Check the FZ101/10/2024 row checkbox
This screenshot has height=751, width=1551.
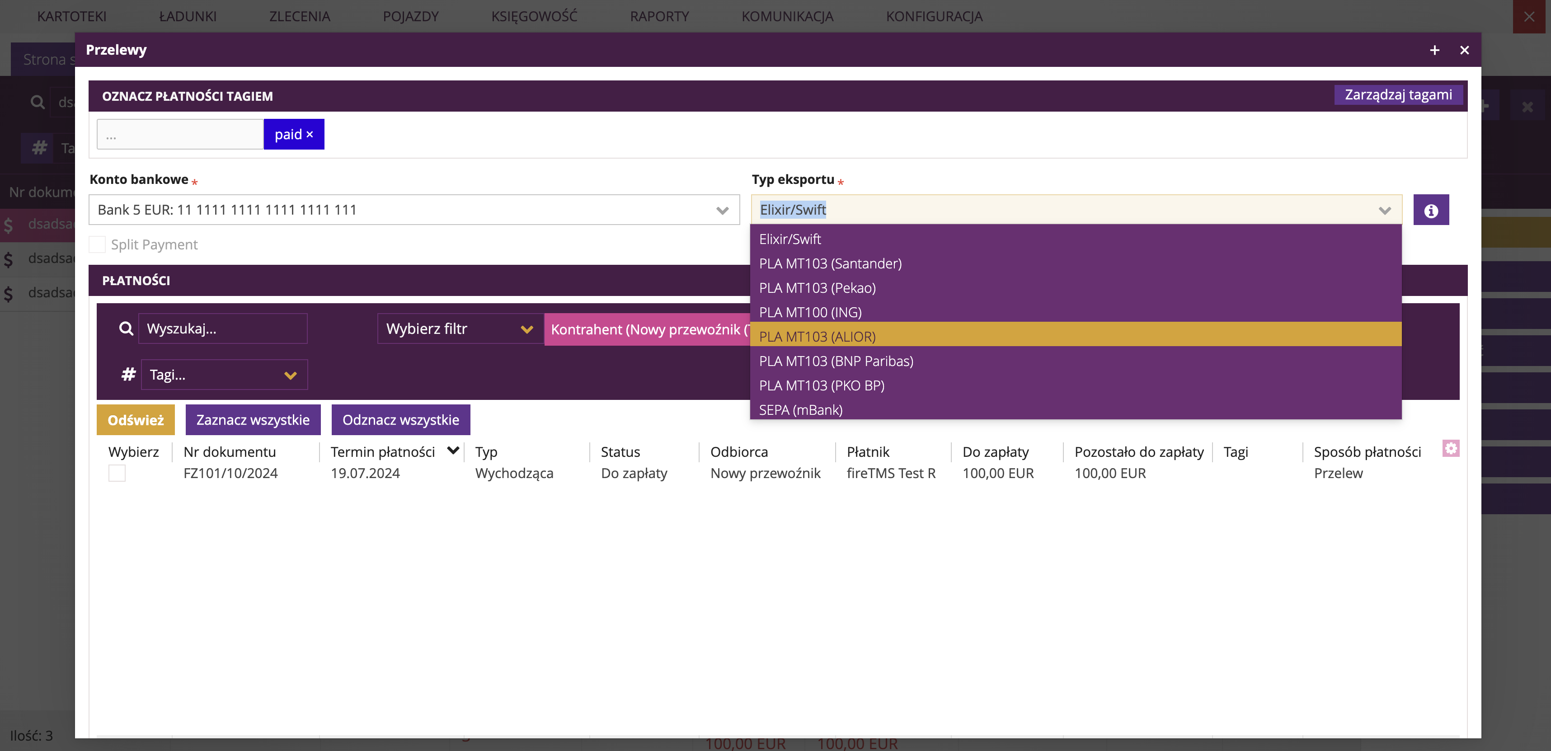(117, 474)
